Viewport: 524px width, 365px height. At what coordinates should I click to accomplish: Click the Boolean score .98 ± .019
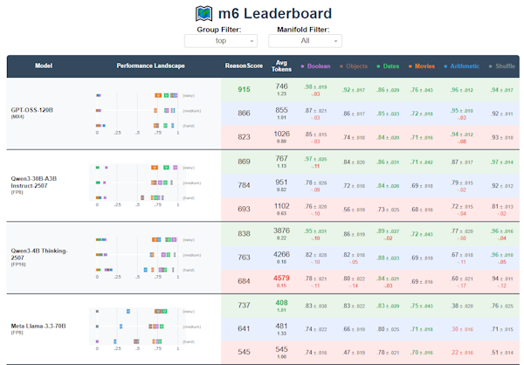(315, 87)
